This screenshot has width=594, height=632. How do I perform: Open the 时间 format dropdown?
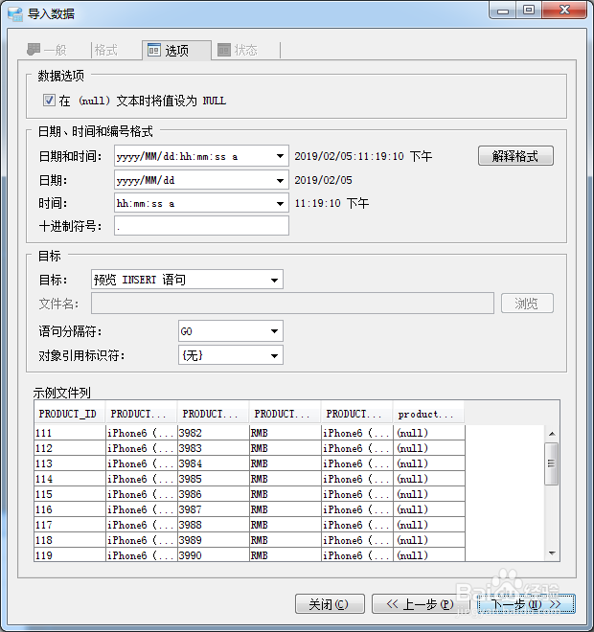280,203
